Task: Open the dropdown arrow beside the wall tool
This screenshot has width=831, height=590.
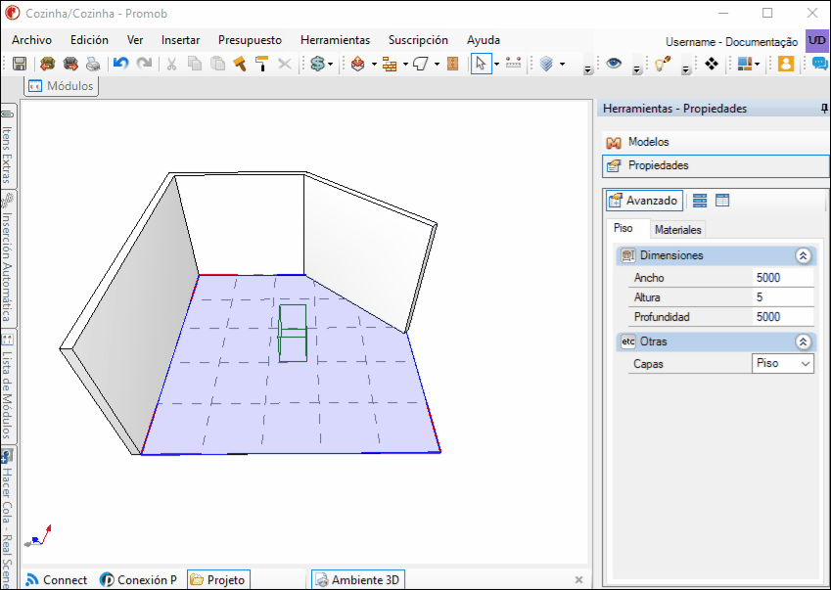Action: pos(405,64)
